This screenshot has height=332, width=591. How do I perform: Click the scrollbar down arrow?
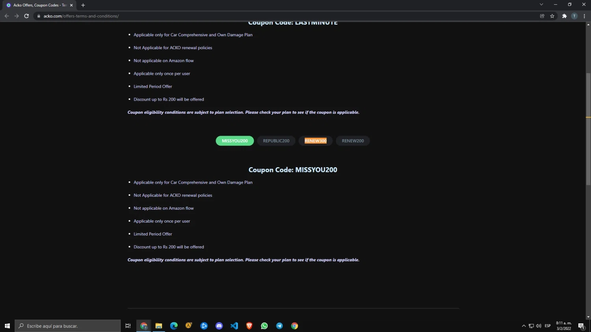pyautogui.click(x=588, y=317)
